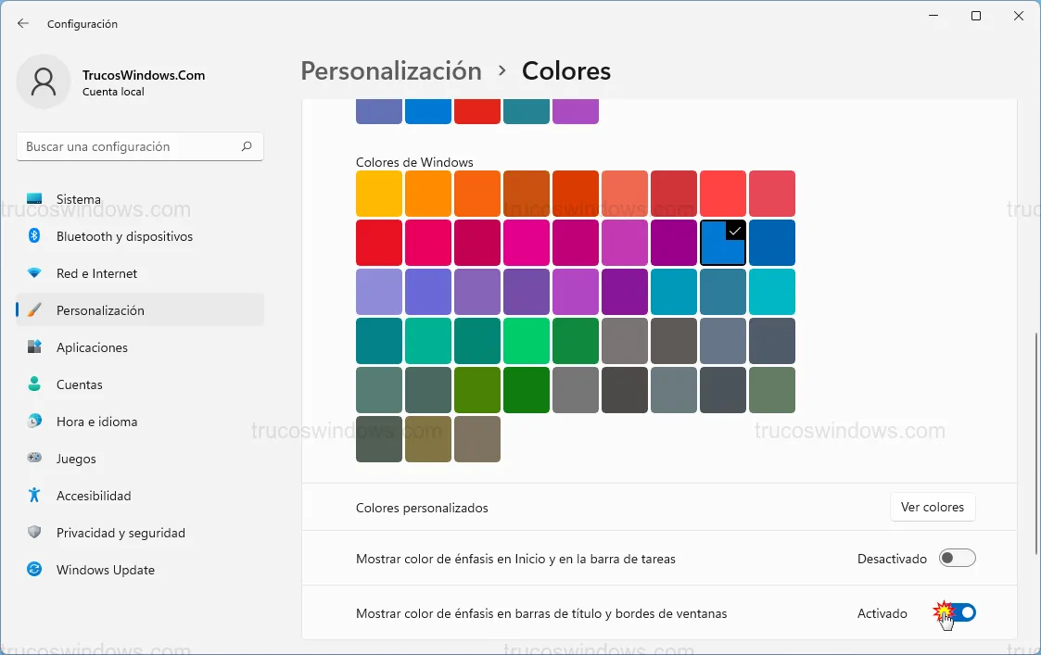Click the Buscar una configuración search field
The width and height of the screenshot is (1041, 655).
click(x=130, y=146)
